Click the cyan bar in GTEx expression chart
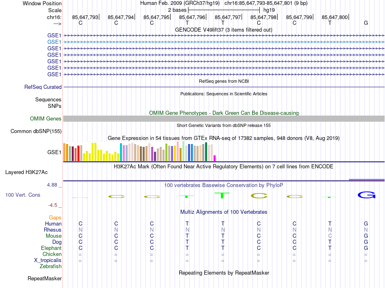385x288 pixels. coord(121,152)
